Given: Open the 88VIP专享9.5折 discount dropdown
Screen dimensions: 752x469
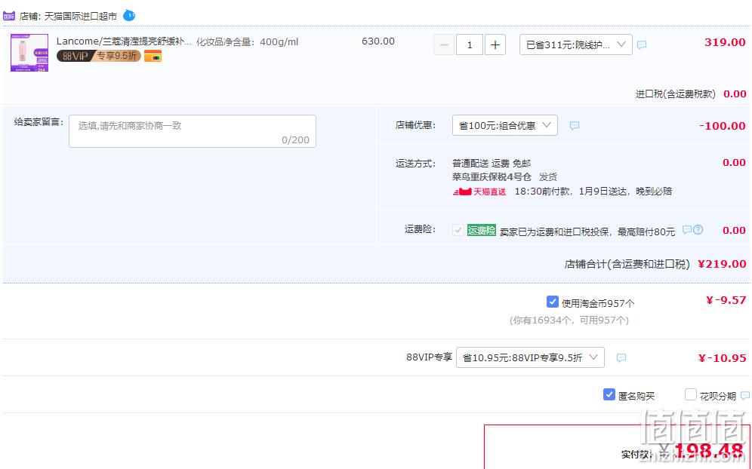Looking at the screenshot, I should (530, 358).
